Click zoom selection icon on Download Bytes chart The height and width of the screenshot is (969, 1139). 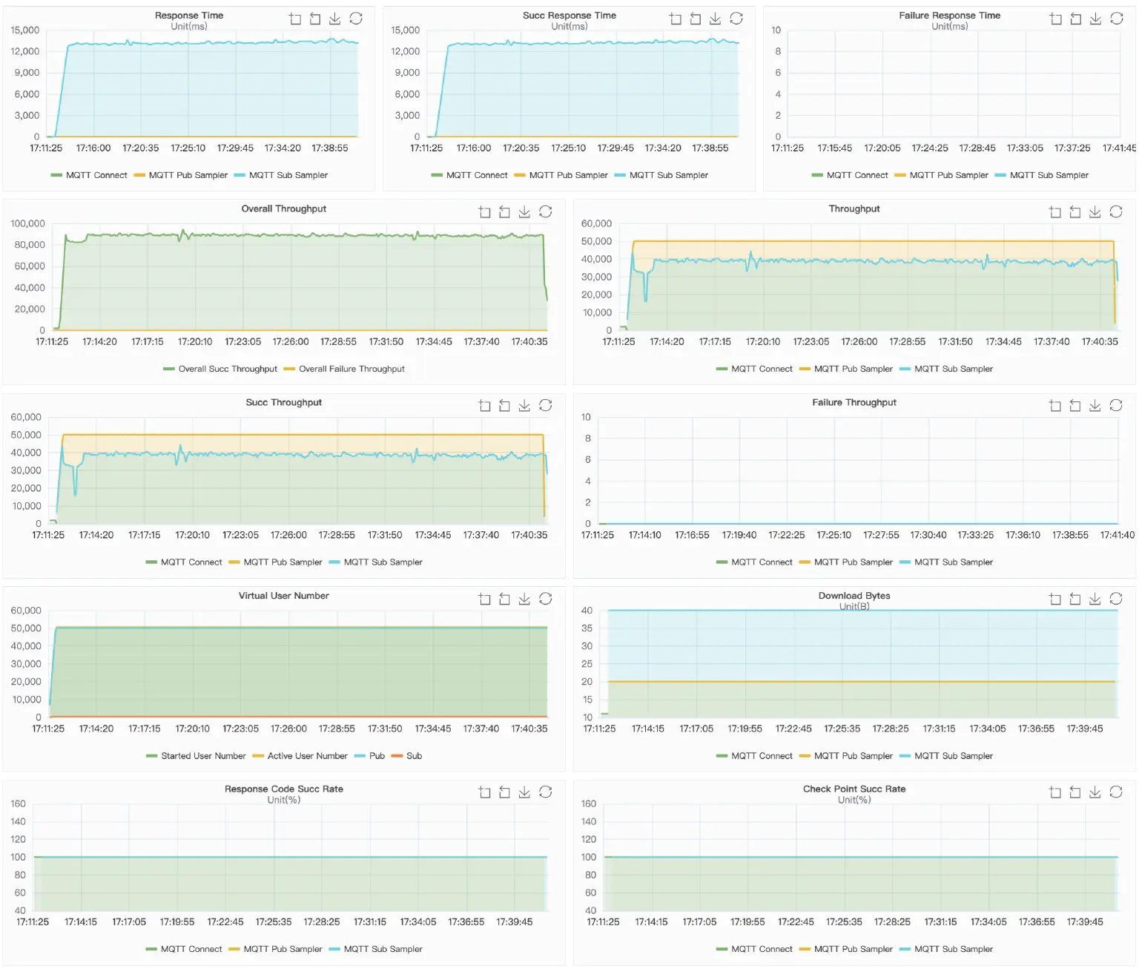(x=1055, y=598)
